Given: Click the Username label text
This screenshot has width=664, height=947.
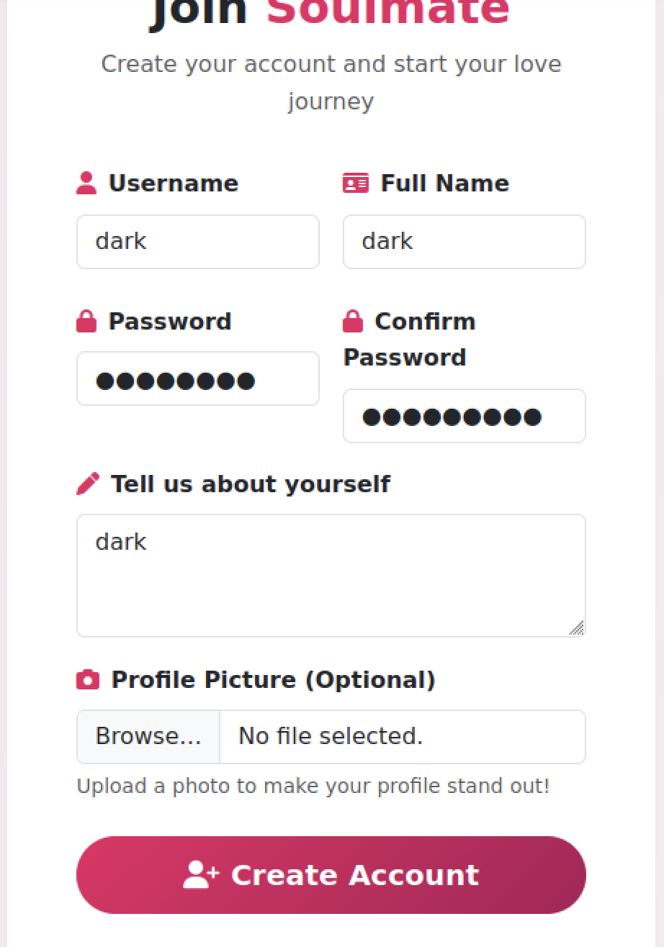Looking at the screenshot, I should pos(174,183).
